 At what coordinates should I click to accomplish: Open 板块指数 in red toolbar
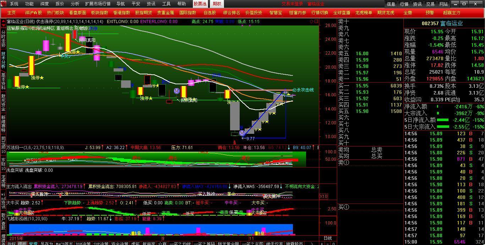(99, 12)
